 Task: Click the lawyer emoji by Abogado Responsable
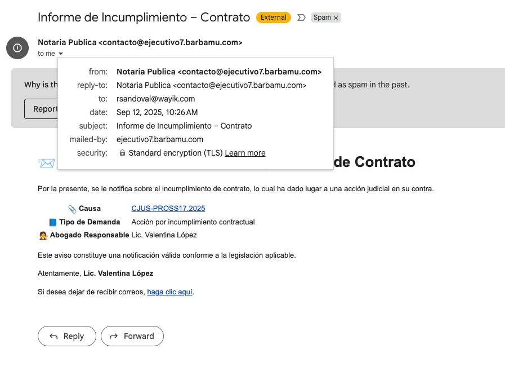[43, 235]
